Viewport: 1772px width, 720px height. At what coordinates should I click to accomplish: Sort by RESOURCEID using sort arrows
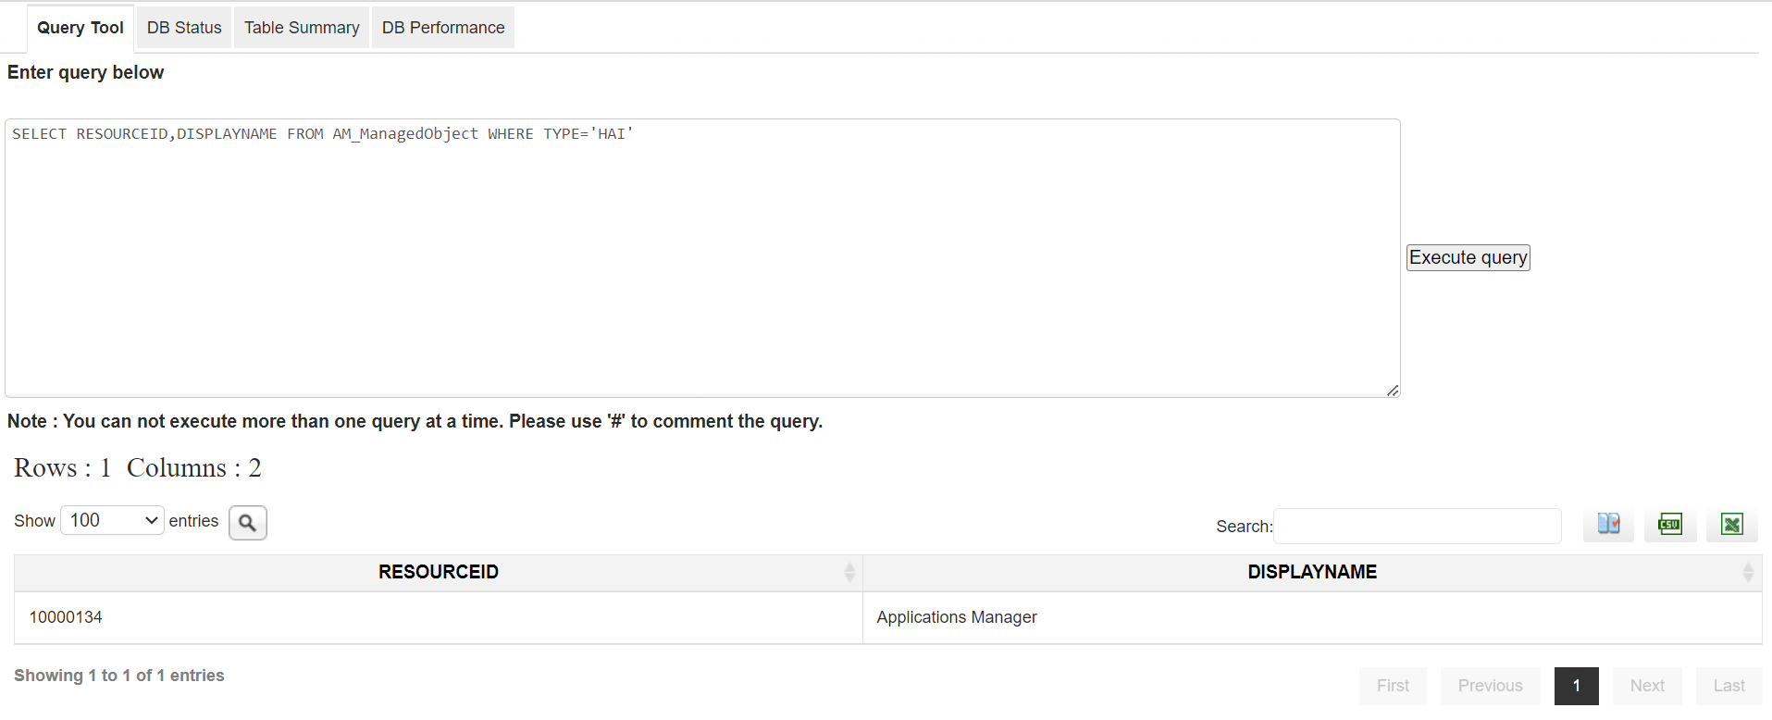tap(849, 572)
